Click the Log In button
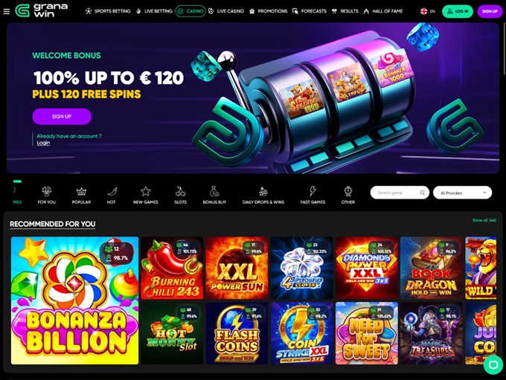 pos(458,11)
